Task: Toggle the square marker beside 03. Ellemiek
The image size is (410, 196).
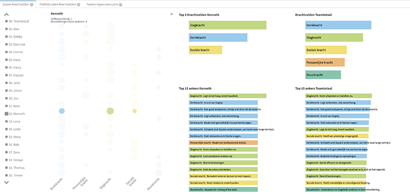Action: click(6, 44)
